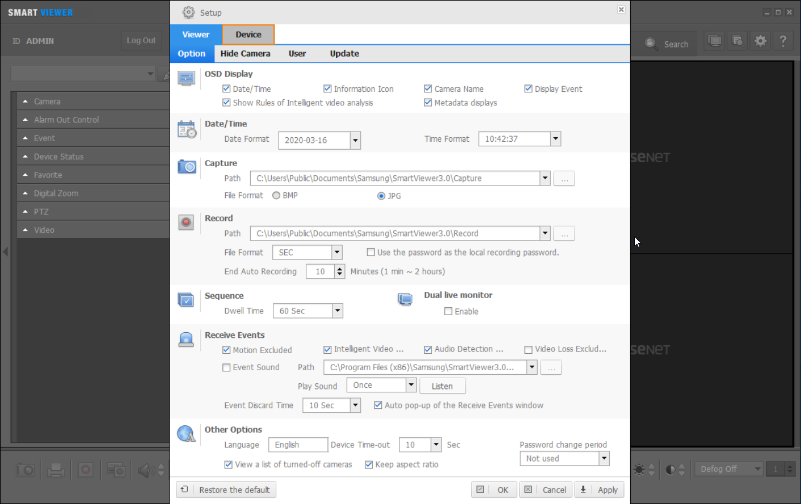Viewport: 801px width, 504px height.
Task: Toggle Show Rules of Intelligent video analysis
Action: (x=226, y=103)
